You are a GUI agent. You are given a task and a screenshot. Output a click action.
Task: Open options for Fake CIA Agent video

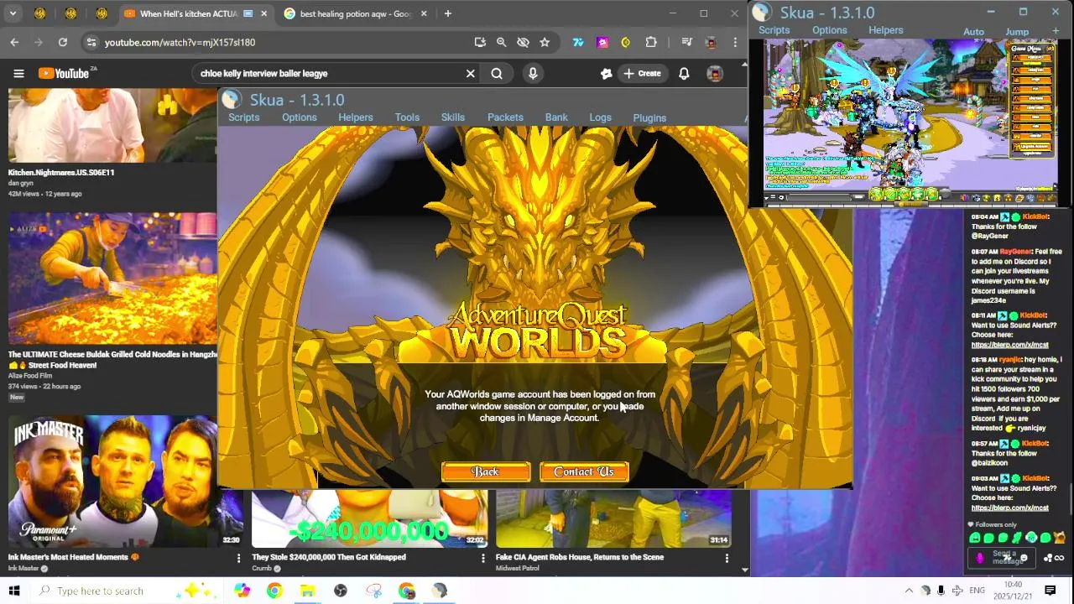(x=727, y=558)
